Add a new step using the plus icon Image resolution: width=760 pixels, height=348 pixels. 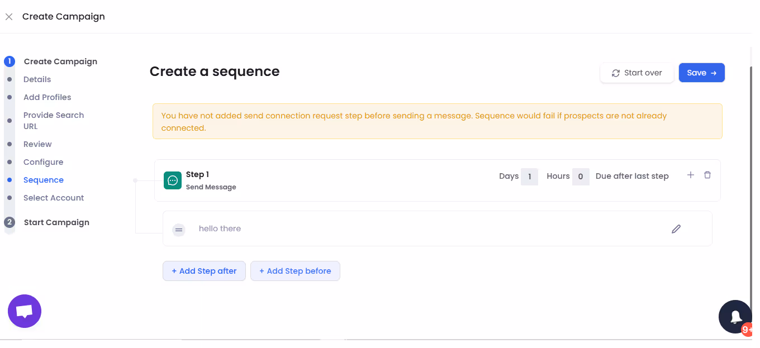click(x=691, y=175)
